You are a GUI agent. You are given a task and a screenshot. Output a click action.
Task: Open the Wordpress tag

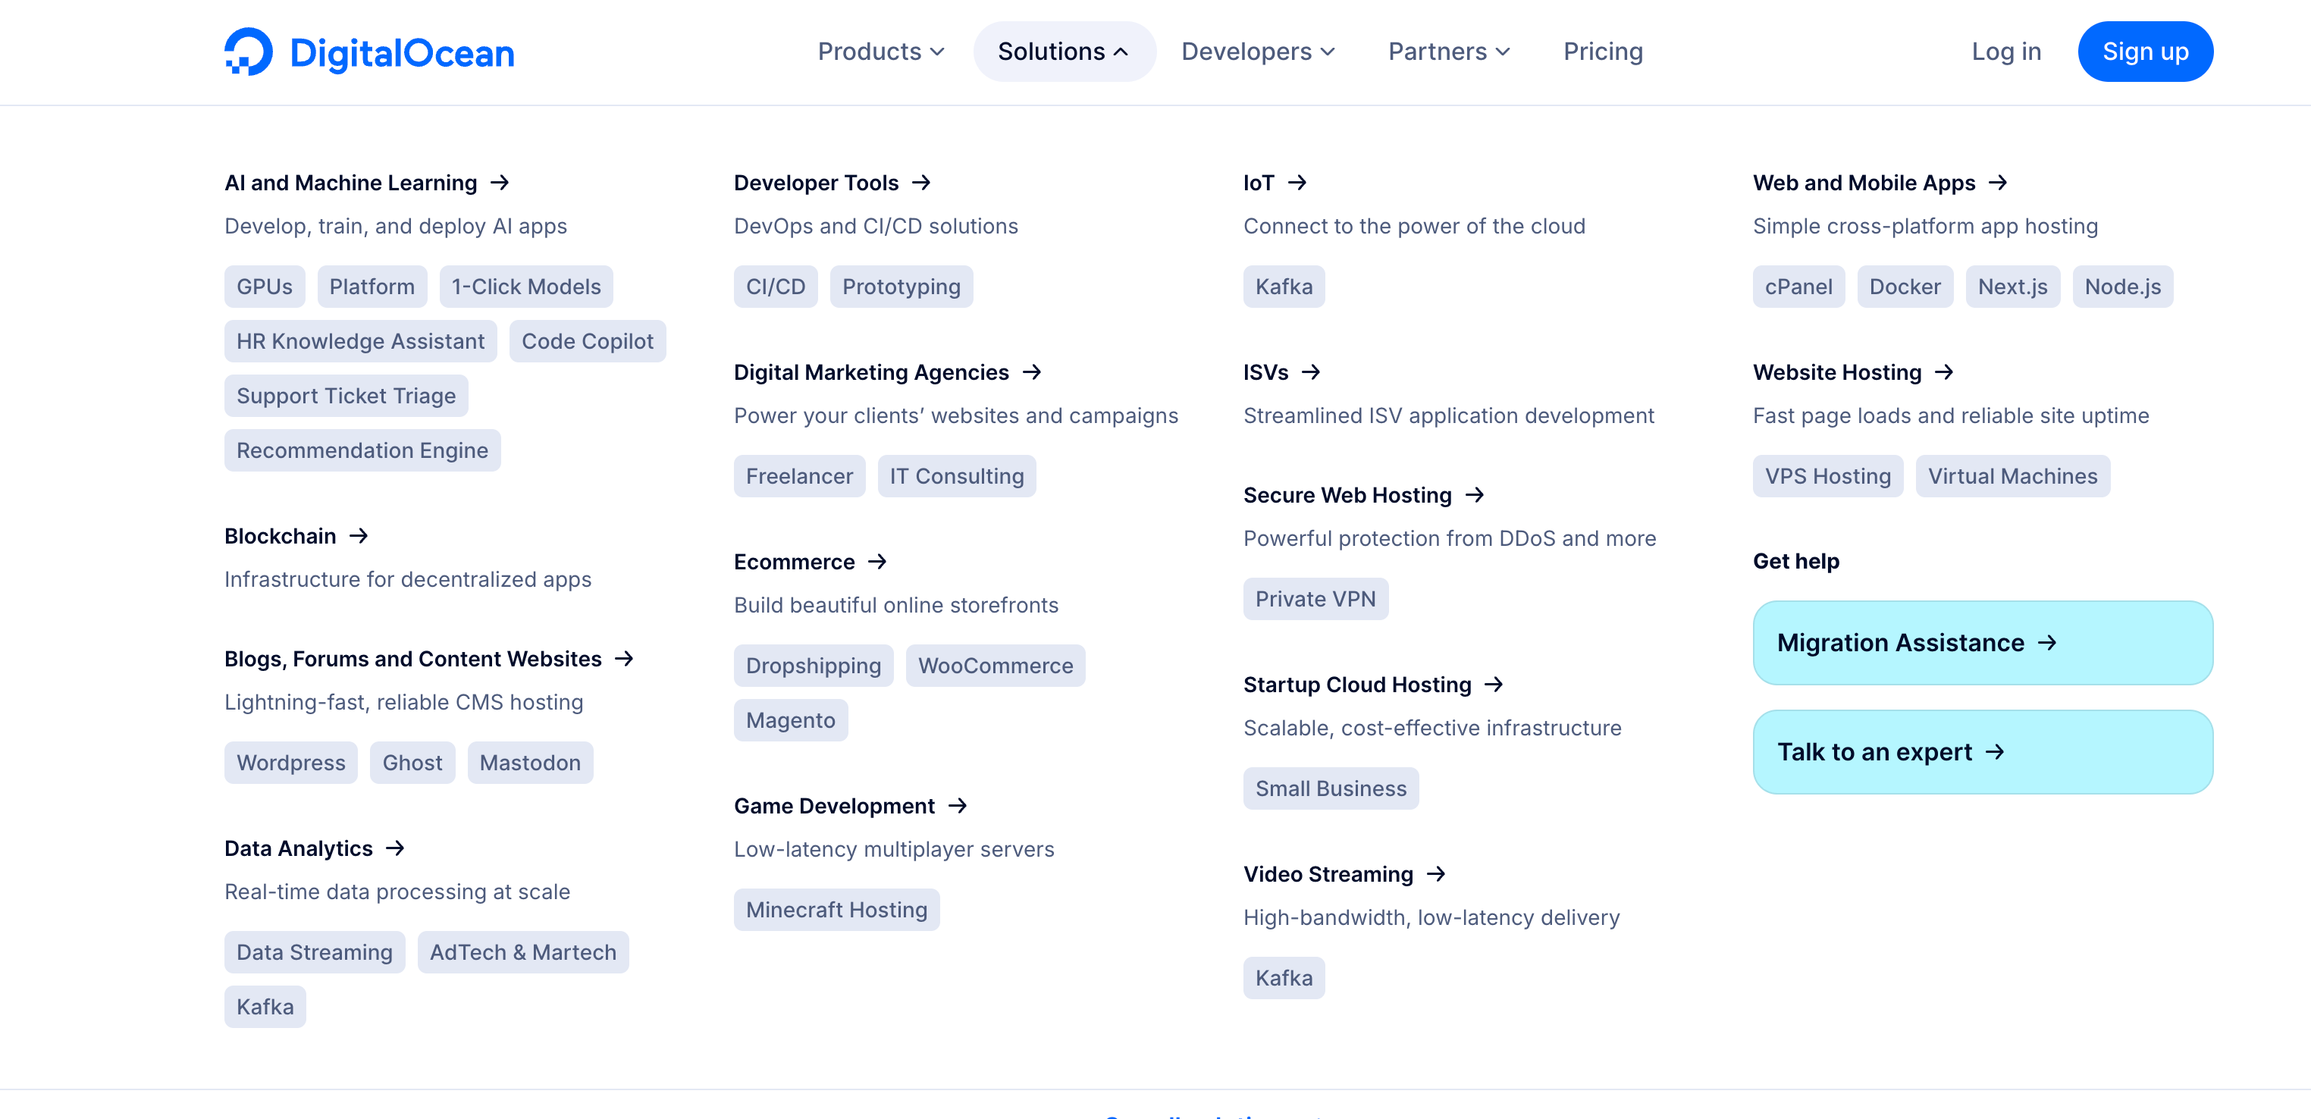(290, 762)
